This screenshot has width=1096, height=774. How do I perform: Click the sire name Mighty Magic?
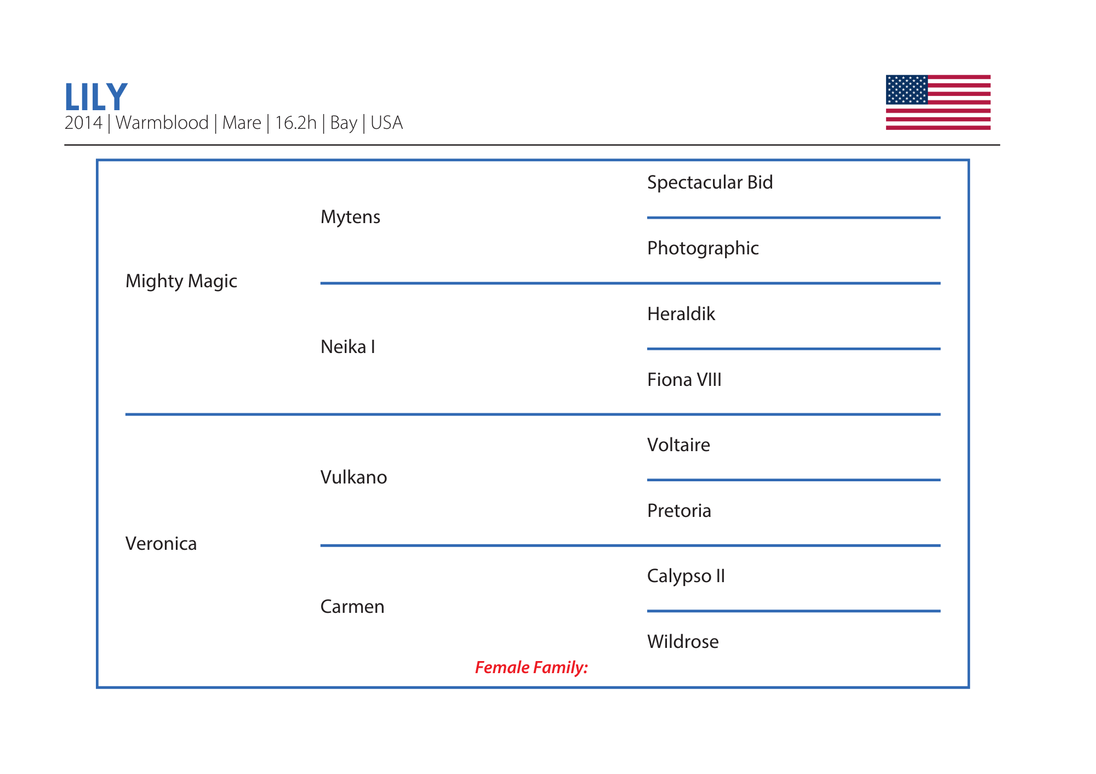pyautogui.click(x=181, y=281)
